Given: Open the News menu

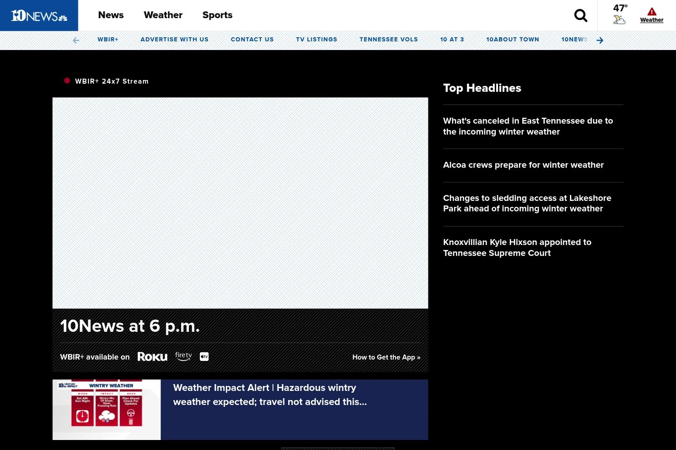Looking at the screenshot, I should point(111,15).
